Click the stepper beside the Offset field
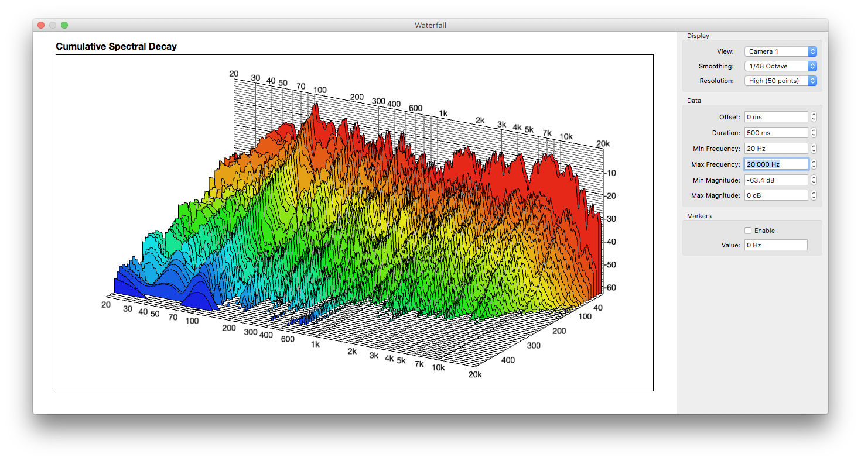Viewport: 861px width, 461px height. pos(814,117)
